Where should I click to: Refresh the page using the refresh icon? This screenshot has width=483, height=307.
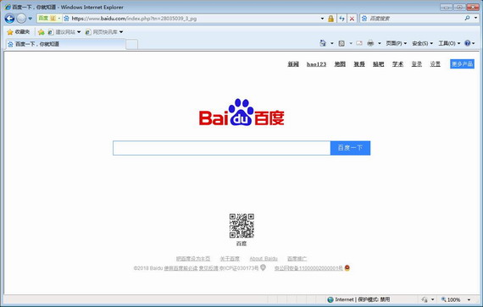(341, 19)
